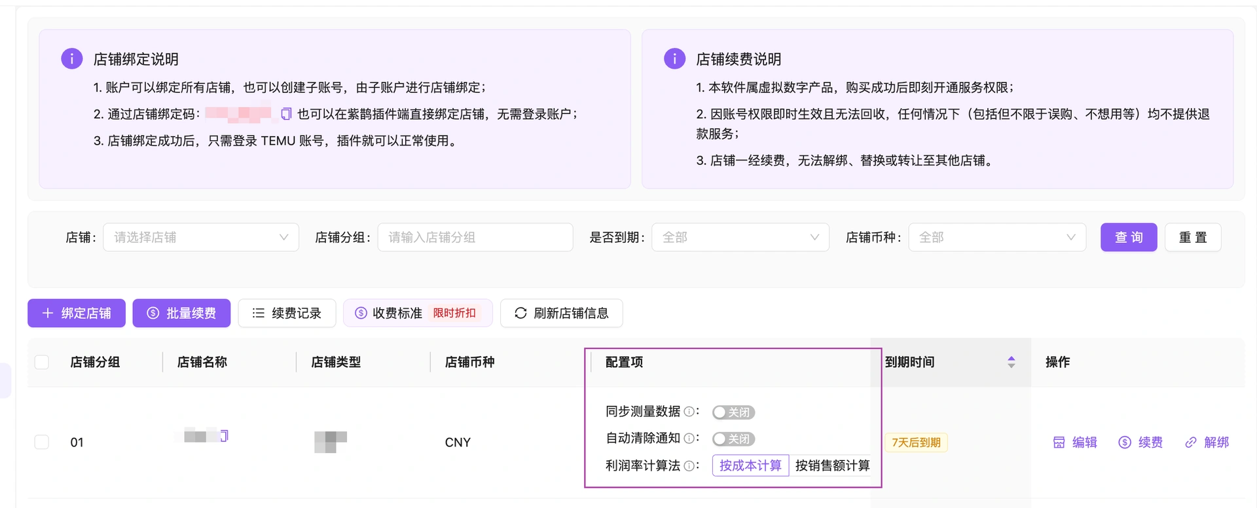Click the 操作 column header
This screenshot has width=1257, height=508.
pyautogui.click(x=1057, y=362)
